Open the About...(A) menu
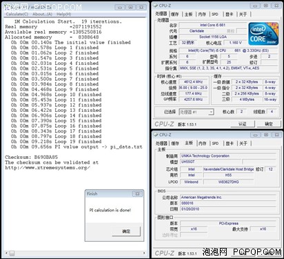 [42, 15]
